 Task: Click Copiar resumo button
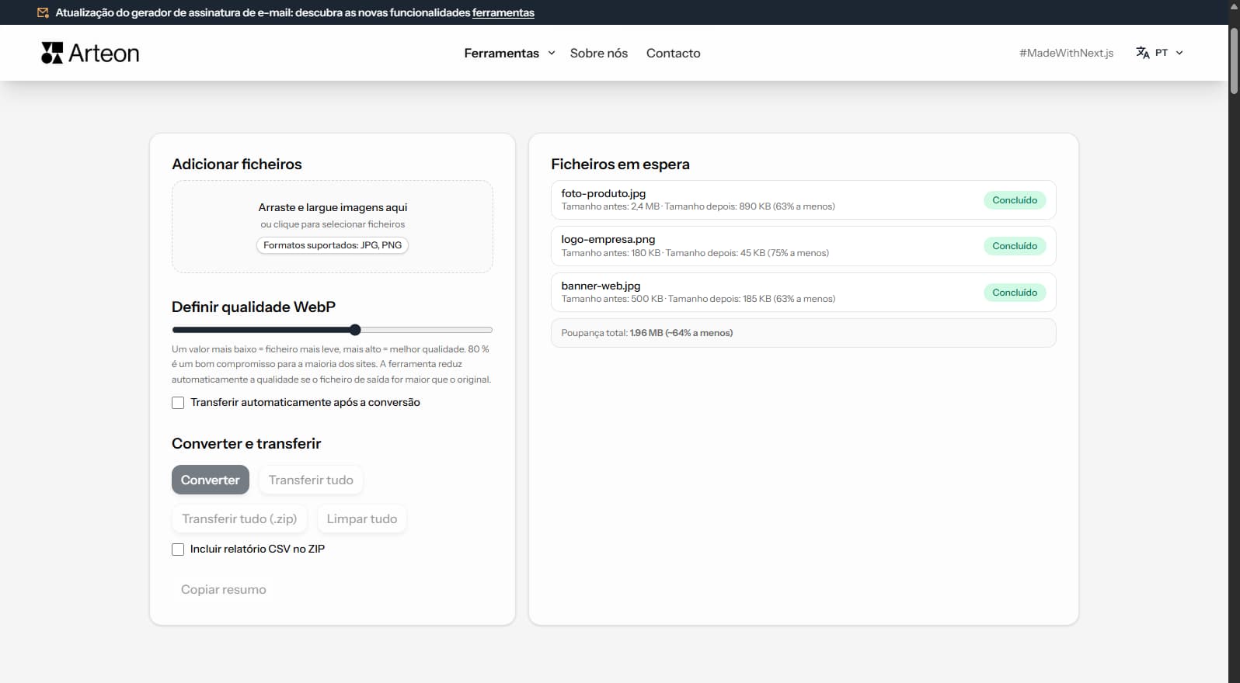223,590
